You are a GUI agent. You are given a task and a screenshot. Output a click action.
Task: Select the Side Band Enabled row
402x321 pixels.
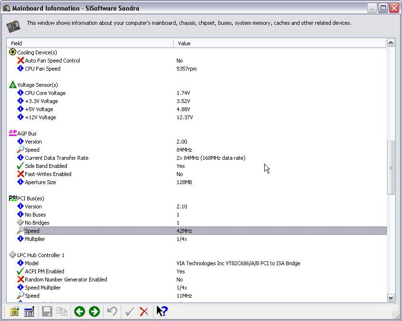(x=46, y=166)
